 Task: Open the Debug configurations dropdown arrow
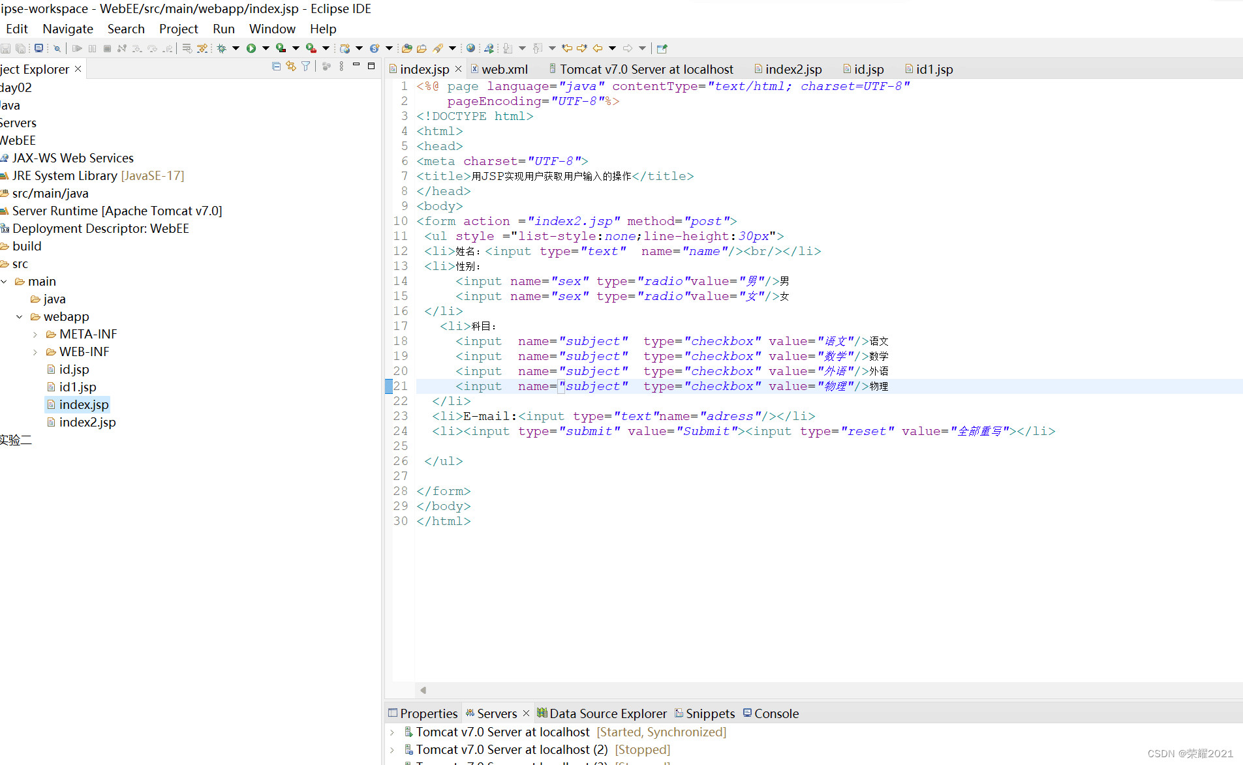(x=236, y=48)
